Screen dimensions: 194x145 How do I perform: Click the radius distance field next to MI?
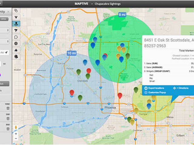(x=0, y=64)
